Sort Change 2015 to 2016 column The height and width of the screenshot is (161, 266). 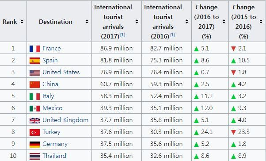(x=261, y=22)
